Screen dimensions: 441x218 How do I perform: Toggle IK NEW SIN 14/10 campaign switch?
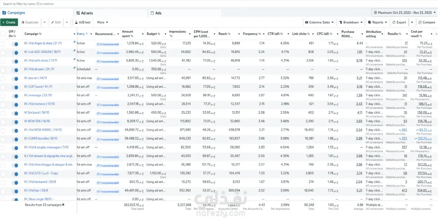[14, 123]
